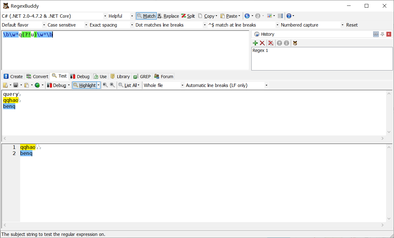The width and height of the screenshot is (394, 238).
Task: Maximize the History panel with the restore icon
Action: (x=376, y=34)
